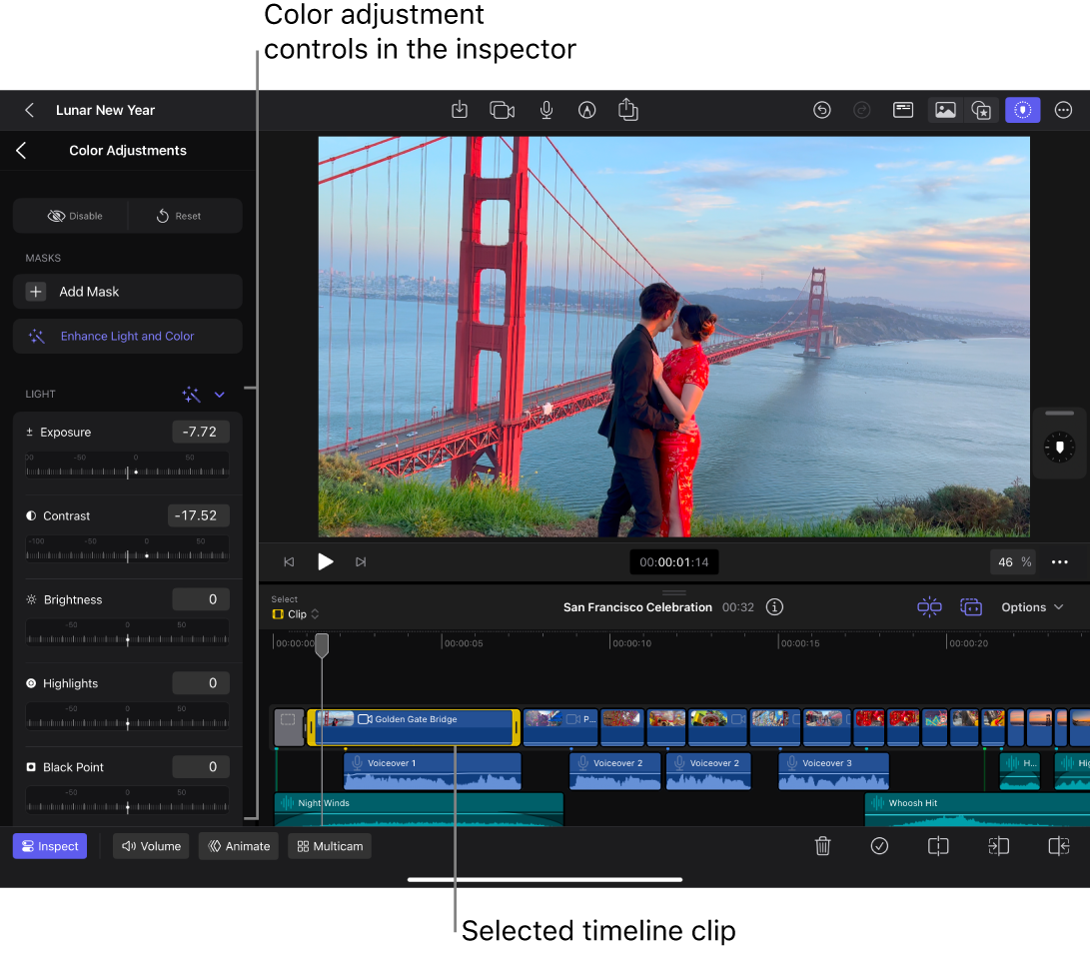Redo the last edit
1091x959 pixels.
[x=861, y=110]
